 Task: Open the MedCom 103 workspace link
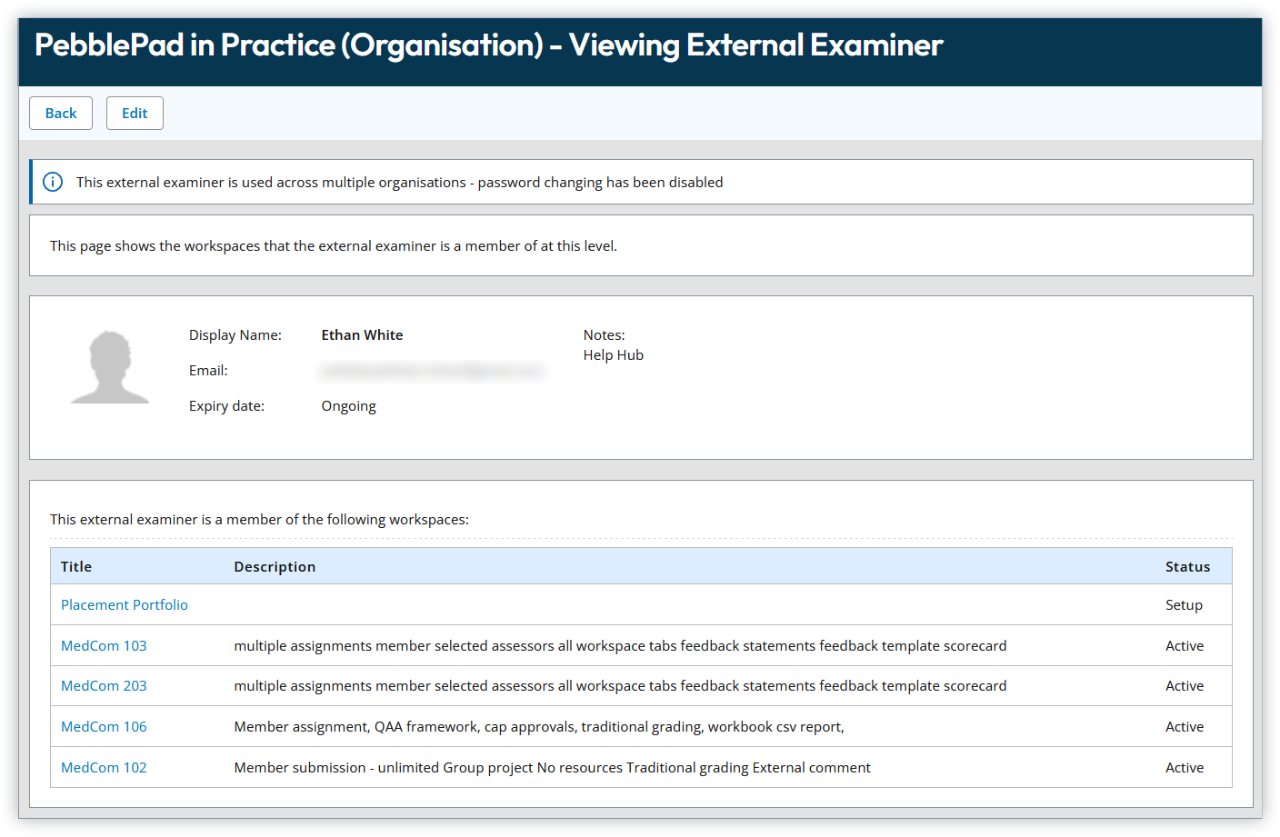[104, 646]
